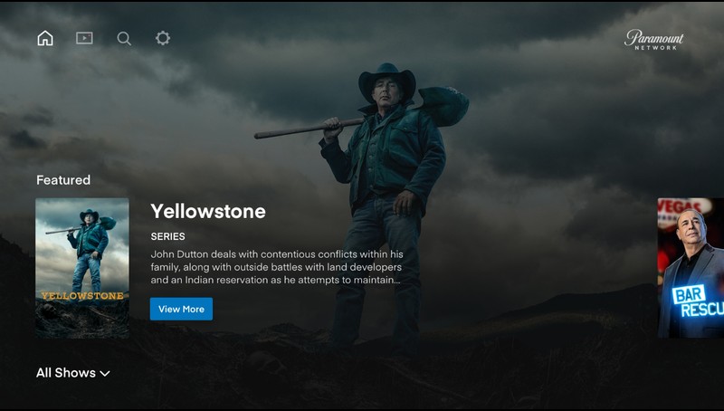The image size is (724, 411).
Task: Select the Bar Rescue show thumbnail
Action: [x=691, y=268]
